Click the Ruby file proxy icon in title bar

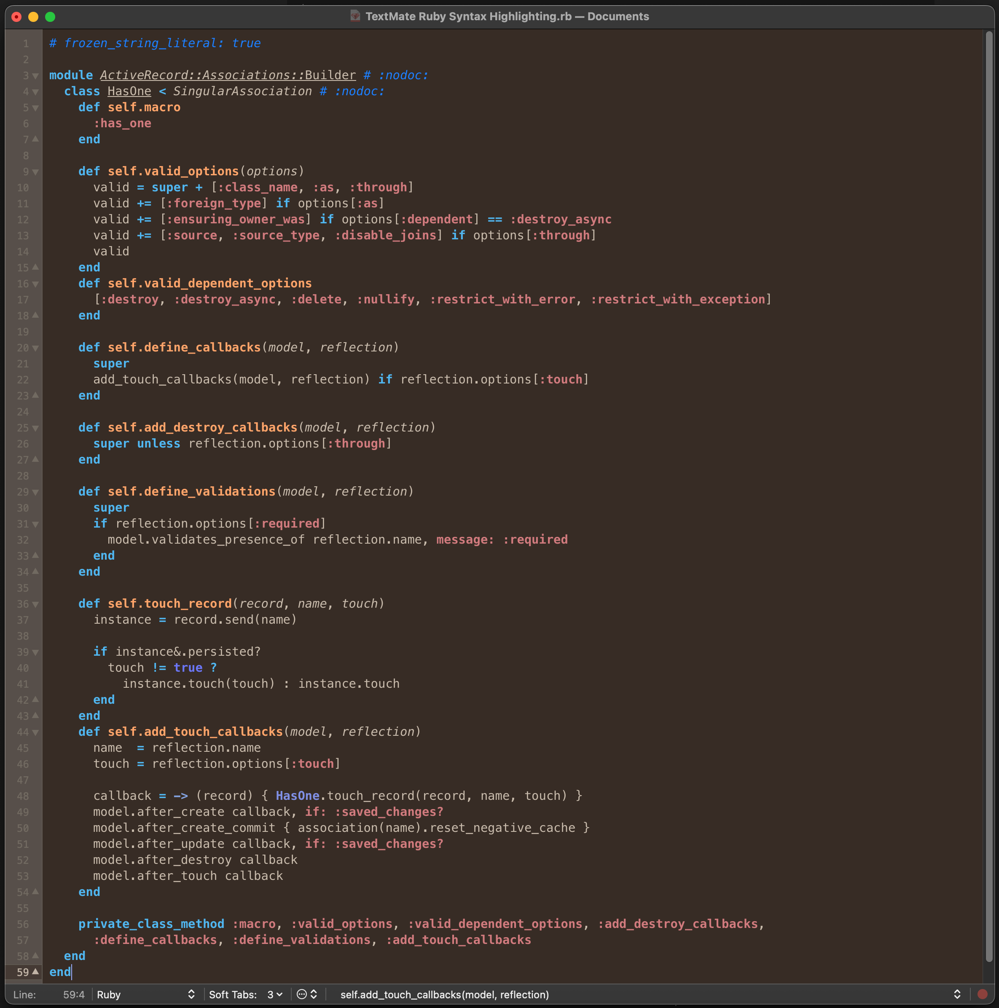coord(354,16)
